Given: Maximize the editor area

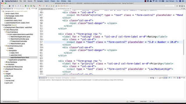Looking at the screenshot, I should (x=184, y=9).
